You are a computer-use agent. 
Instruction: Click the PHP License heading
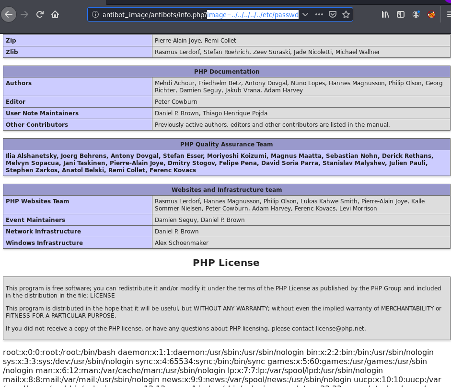pos(226,263)
